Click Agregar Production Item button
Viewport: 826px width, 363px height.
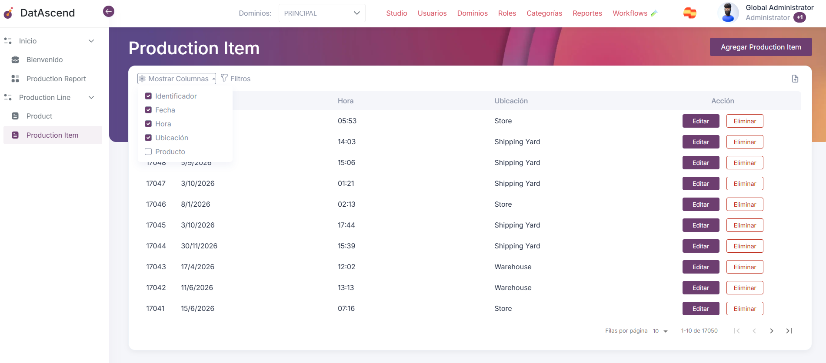760,47
